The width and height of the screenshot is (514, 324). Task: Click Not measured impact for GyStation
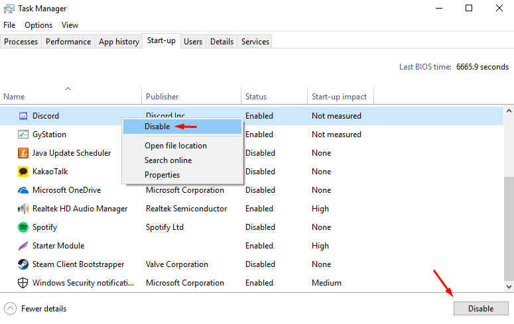(x=336, y=135)
